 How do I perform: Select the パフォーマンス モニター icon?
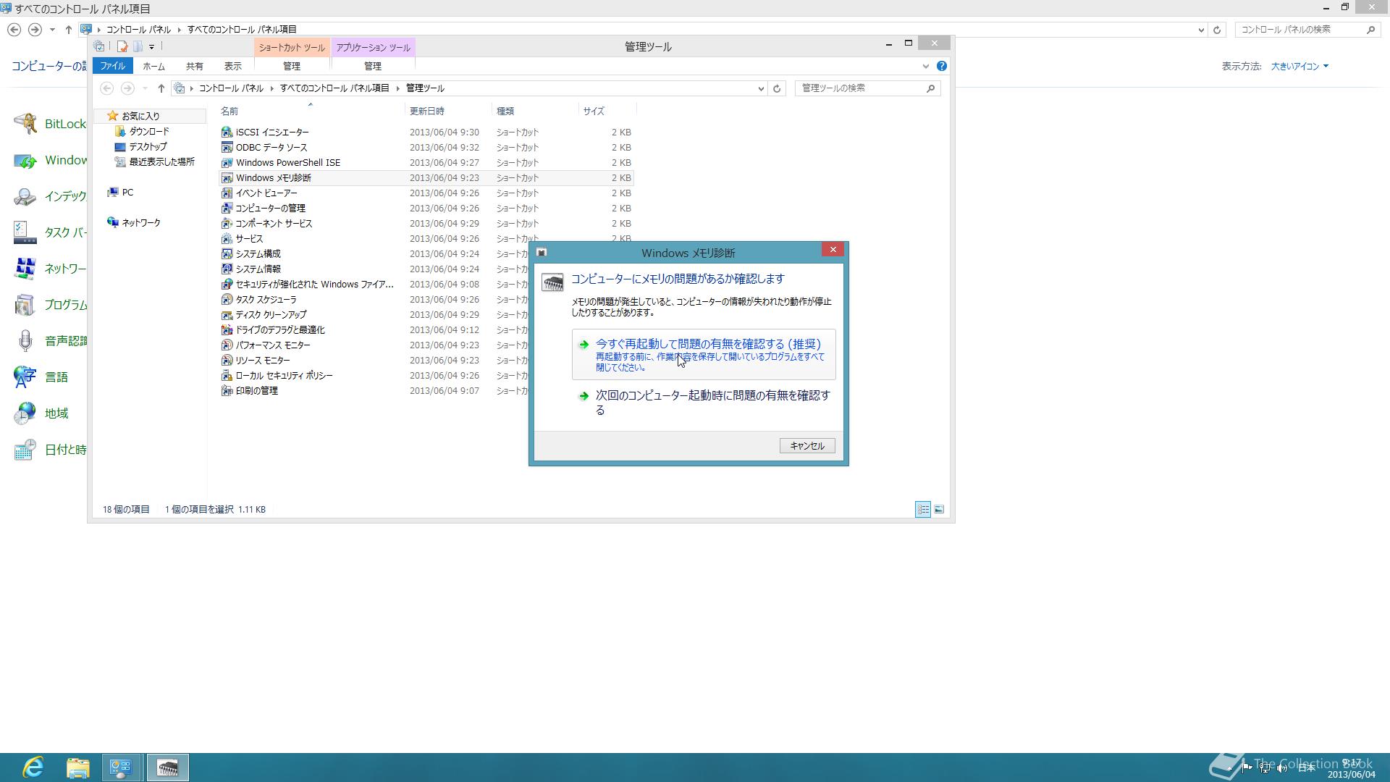click(x=227, y=345)
